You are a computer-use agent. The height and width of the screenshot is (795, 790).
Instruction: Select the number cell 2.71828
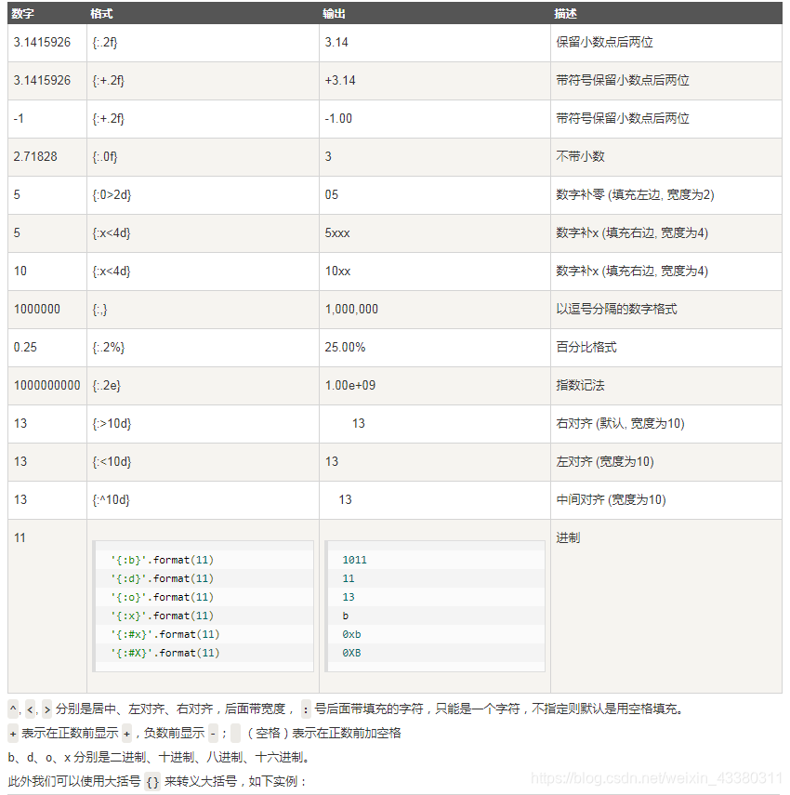click(35, 156)
